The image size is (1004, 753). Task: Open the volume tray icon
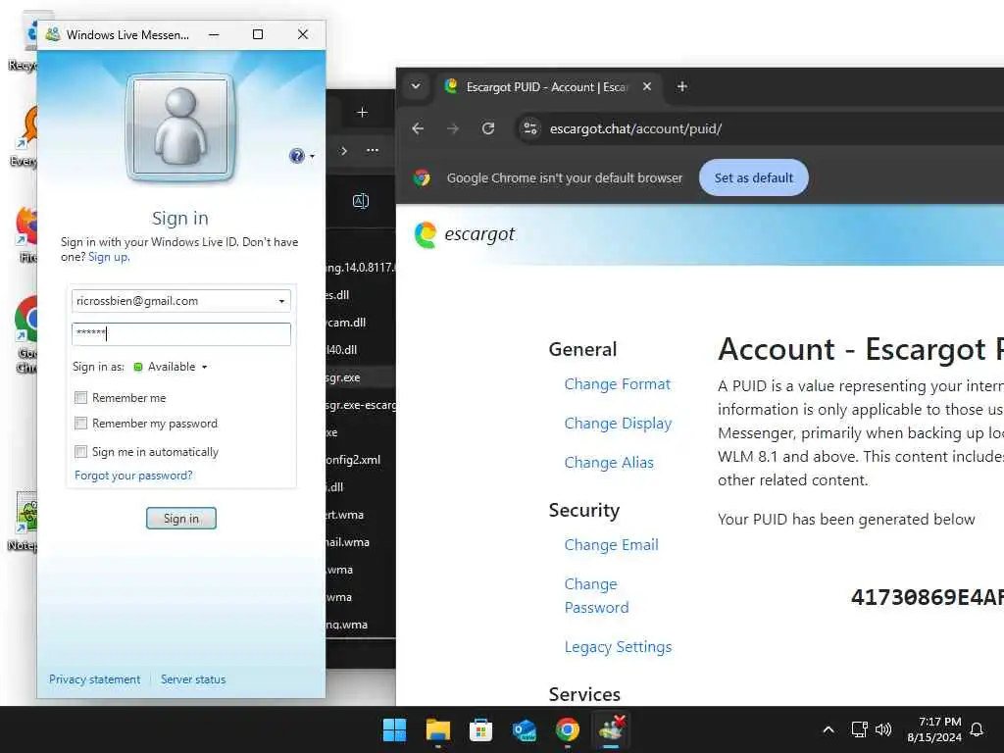pyautogui.click(x=883, y=729)
